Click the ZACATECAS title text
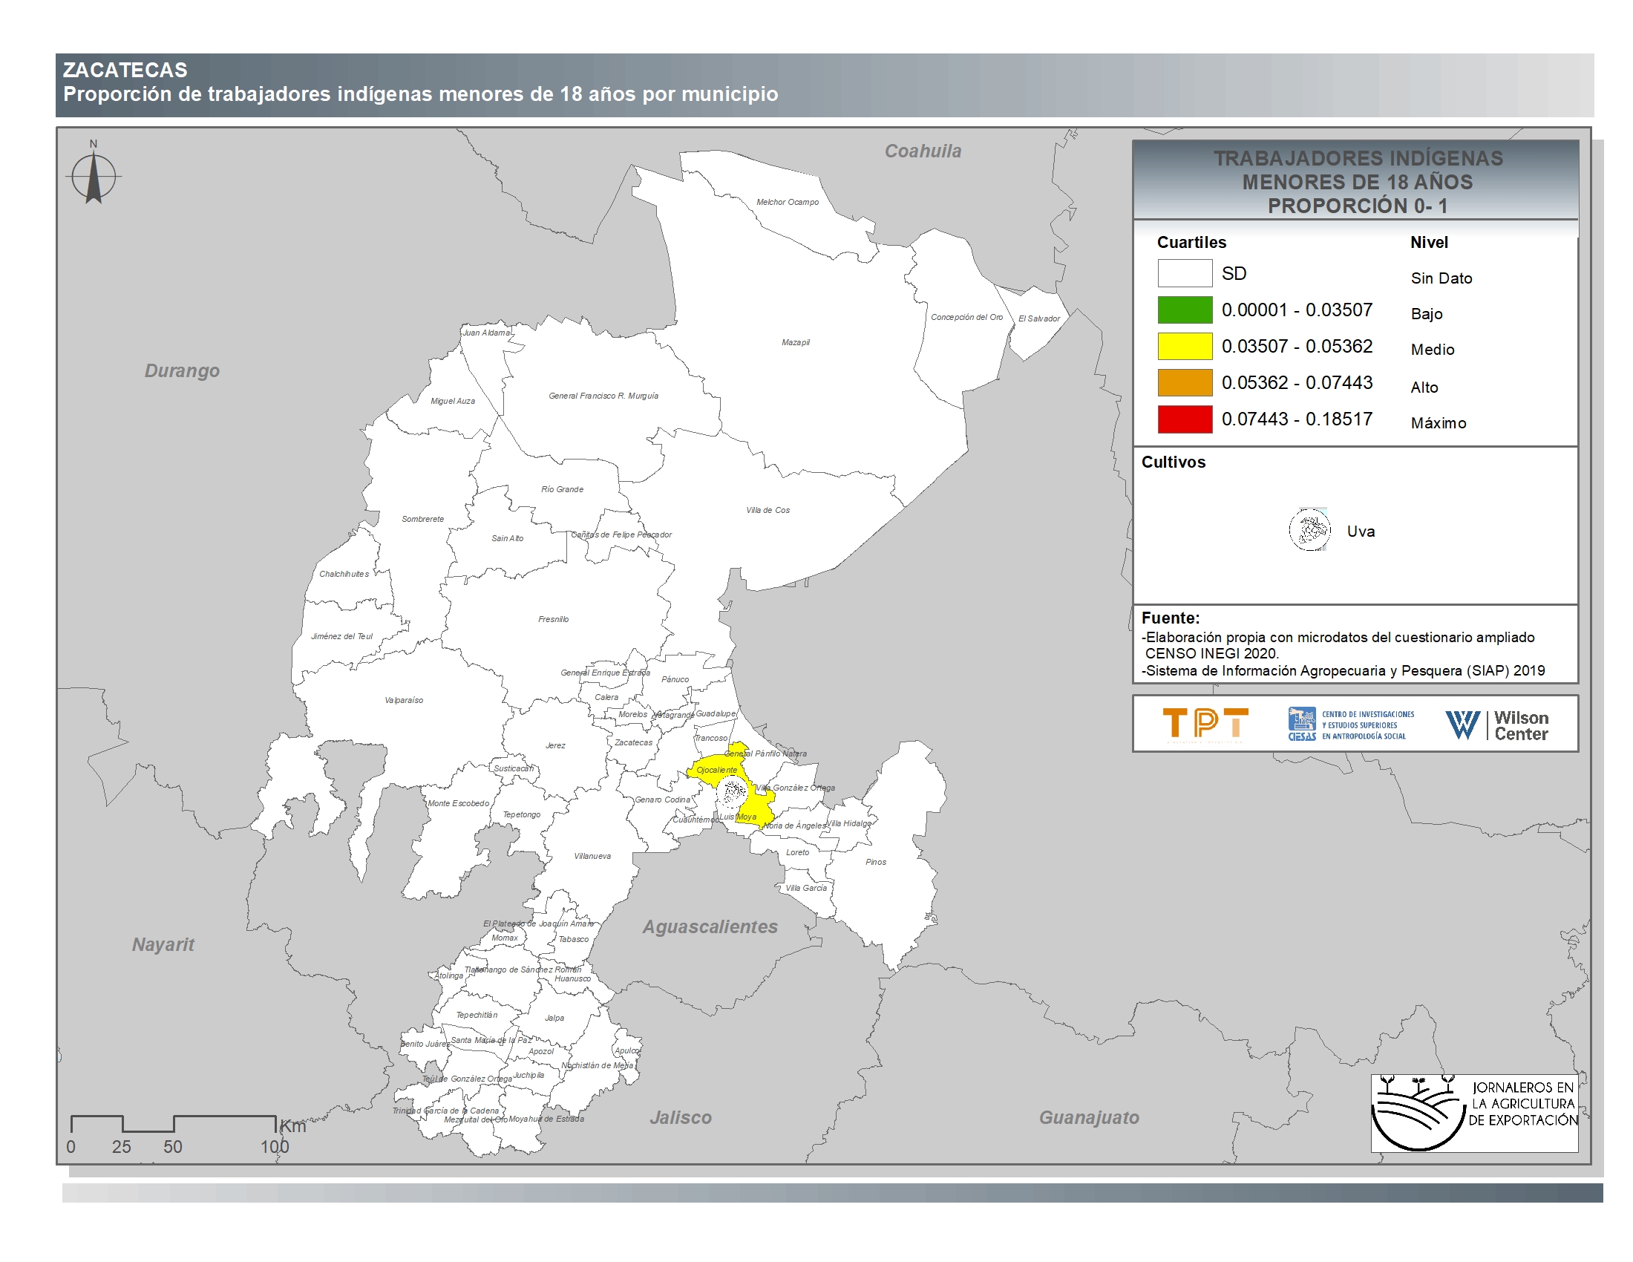This screenshot has width=1633, height=1262. click(125, 71)
